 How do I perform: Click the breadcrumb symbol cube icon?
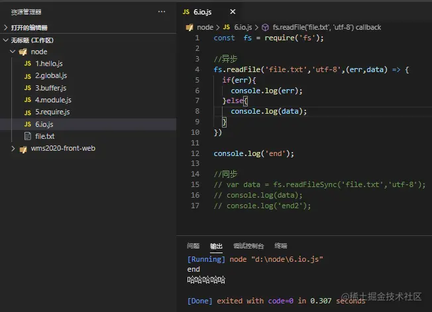pyautogui.click(x=265, y=28)
